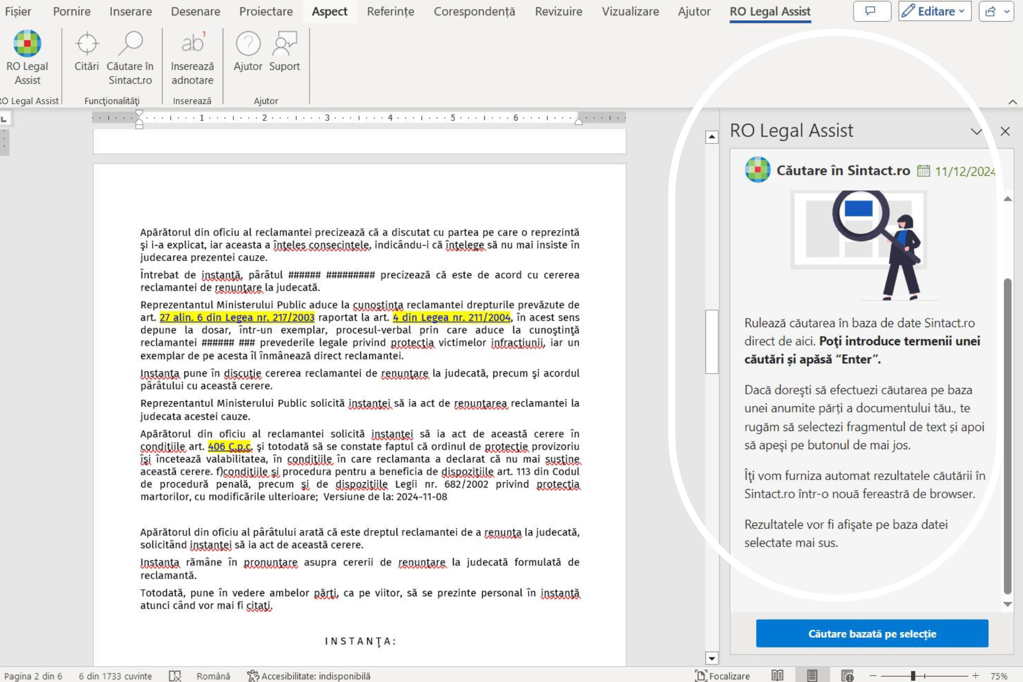
Task: Click the zoom slider handle
Action: 913,676
